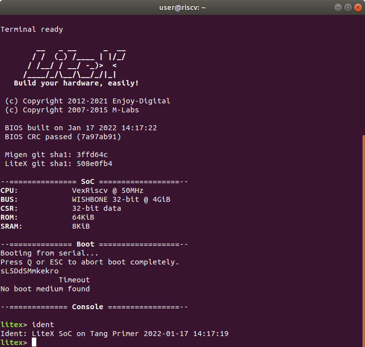Click 'Press Q or ESC to abort' line
The image size is (365, 347).
[90, 262]
